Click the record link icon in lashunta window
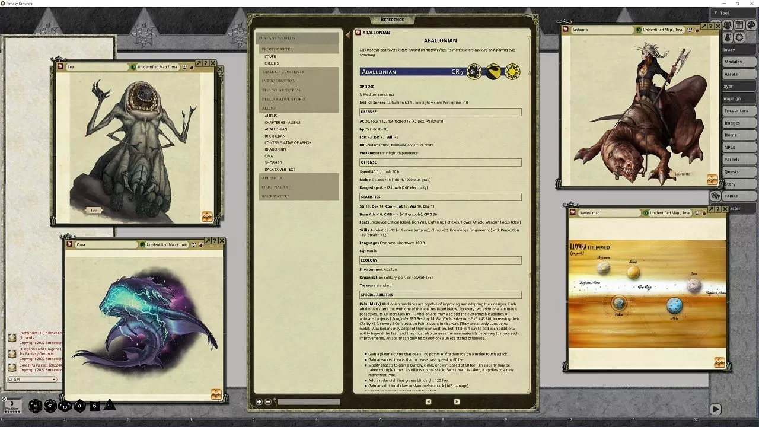The image size is (759, 427). (566, 30)
